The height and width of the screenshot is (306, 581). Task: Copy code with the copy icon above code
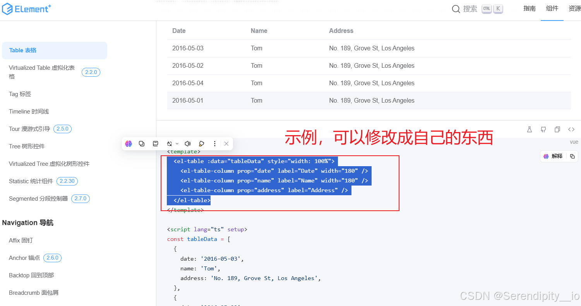tap(557, 129)
